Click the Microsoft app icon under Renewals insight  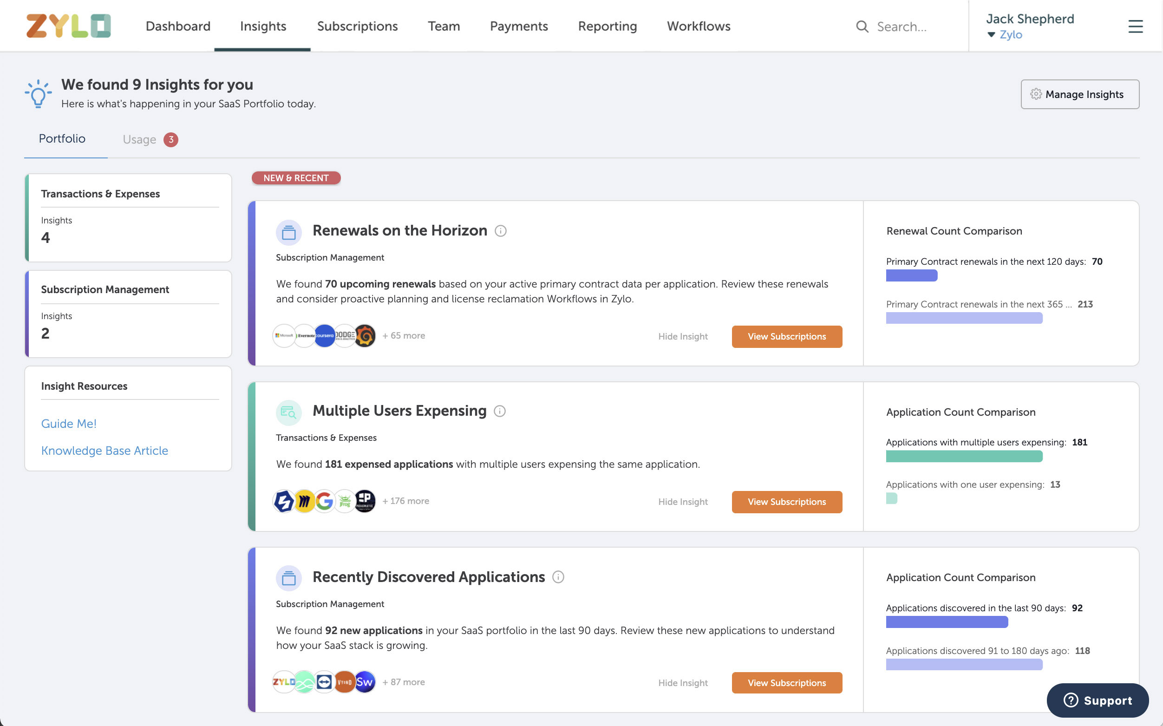tap(284, 336)
